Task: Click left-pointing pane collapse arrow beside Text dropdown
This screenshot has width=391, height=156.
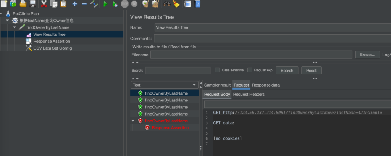Action: click(201, 83)
